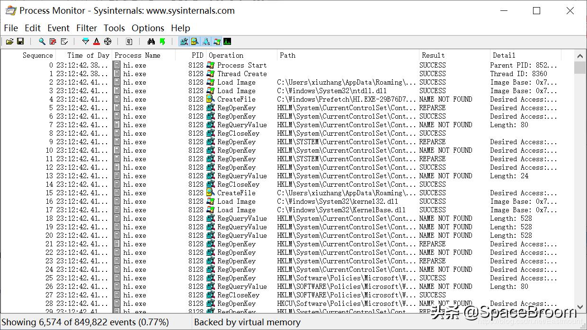The height and width of the screenshot is (330, 587).
Task: Show the Process Tree icon
Action: tap(129, 42)
